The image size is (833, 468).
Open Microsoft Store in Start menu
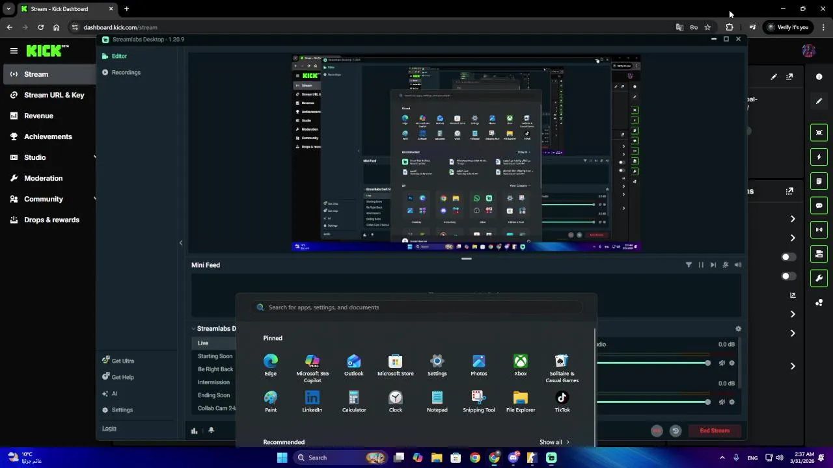396,365
